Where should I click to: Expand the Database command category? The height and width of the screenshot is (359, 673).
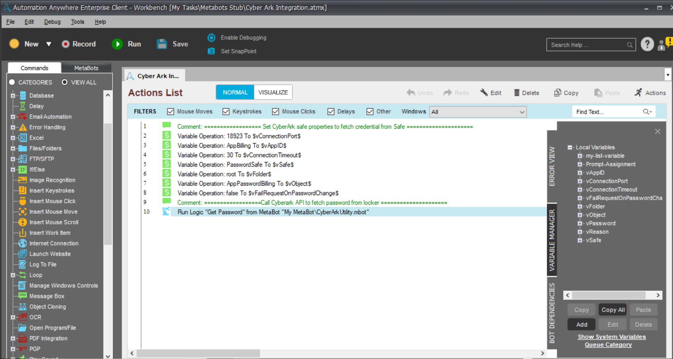tap(13, 96)
